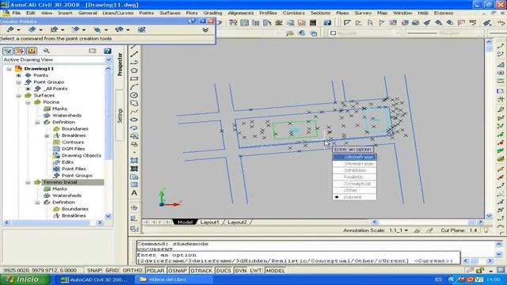Choose the Realistic shade option

354,177
